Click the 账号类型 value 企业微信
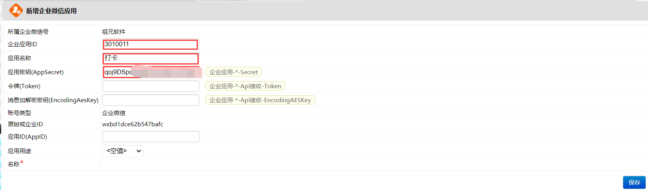The width and height of the screenshot is (648, 190). tap(114, 113)
